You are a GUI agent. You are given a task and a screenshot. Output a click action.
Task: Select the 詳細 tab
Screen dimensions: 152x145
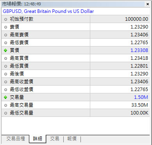[x=38, y=139]
